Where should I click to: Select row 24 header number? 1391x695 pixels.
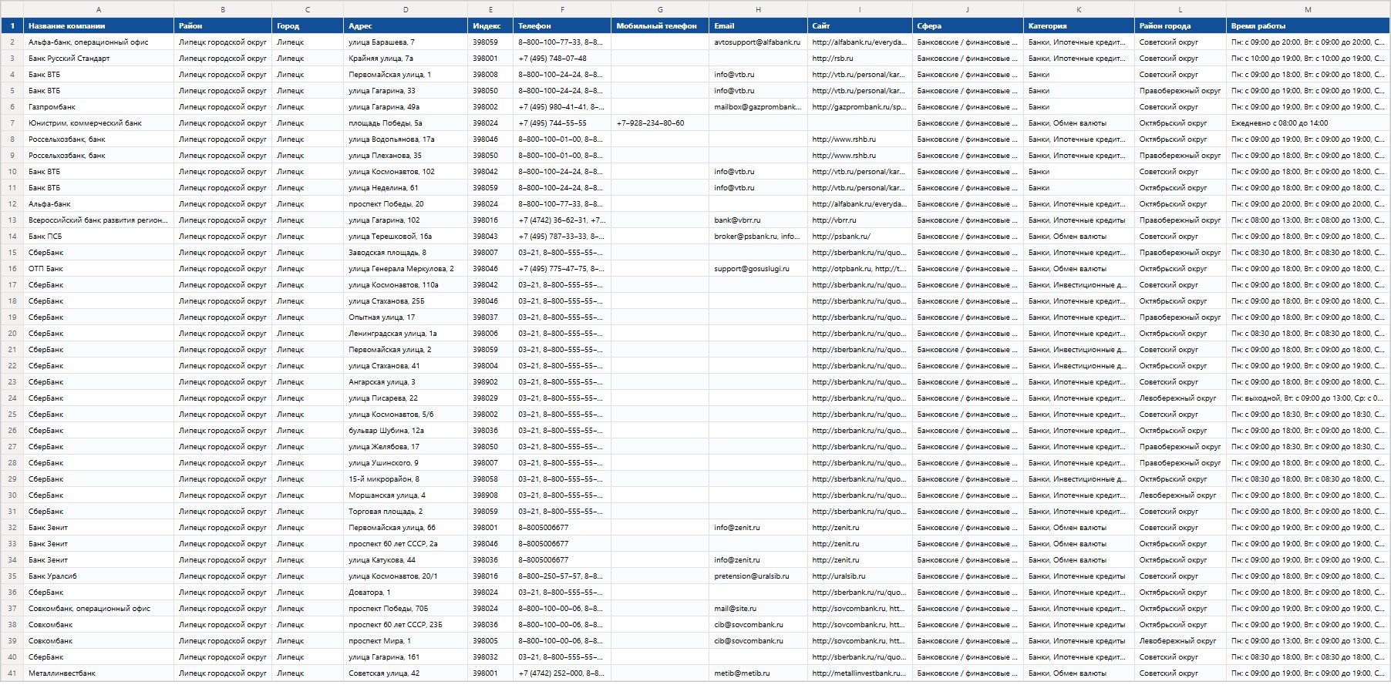12,398
